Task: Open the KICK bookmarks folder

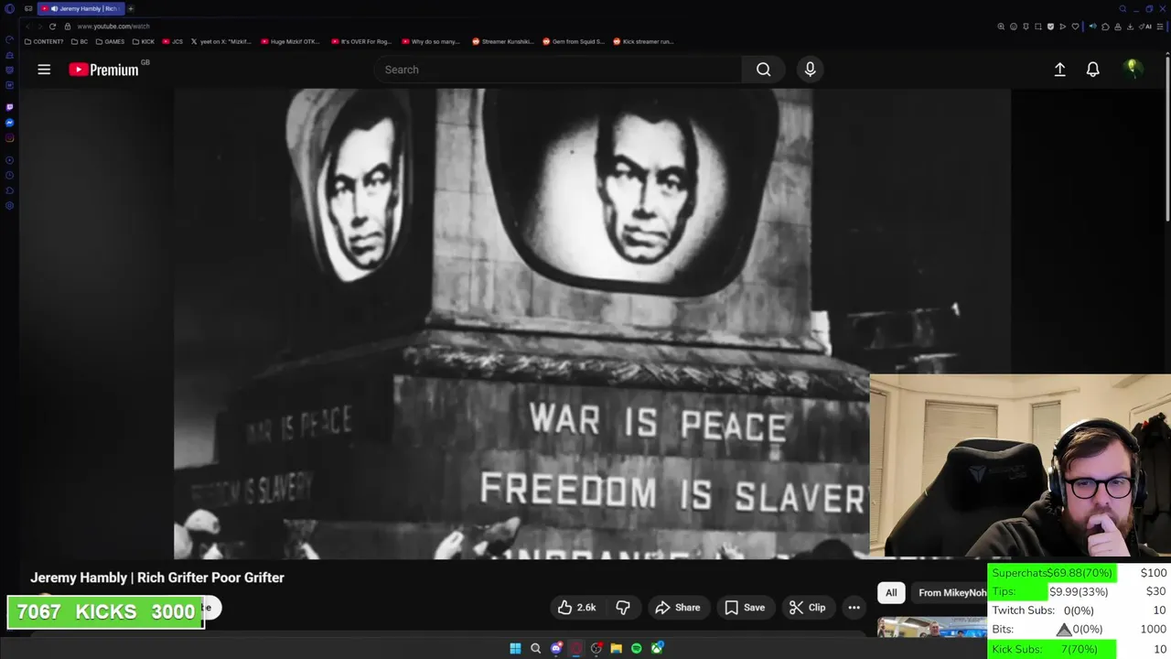Action: pyautogui.click(x=144, y=41)
